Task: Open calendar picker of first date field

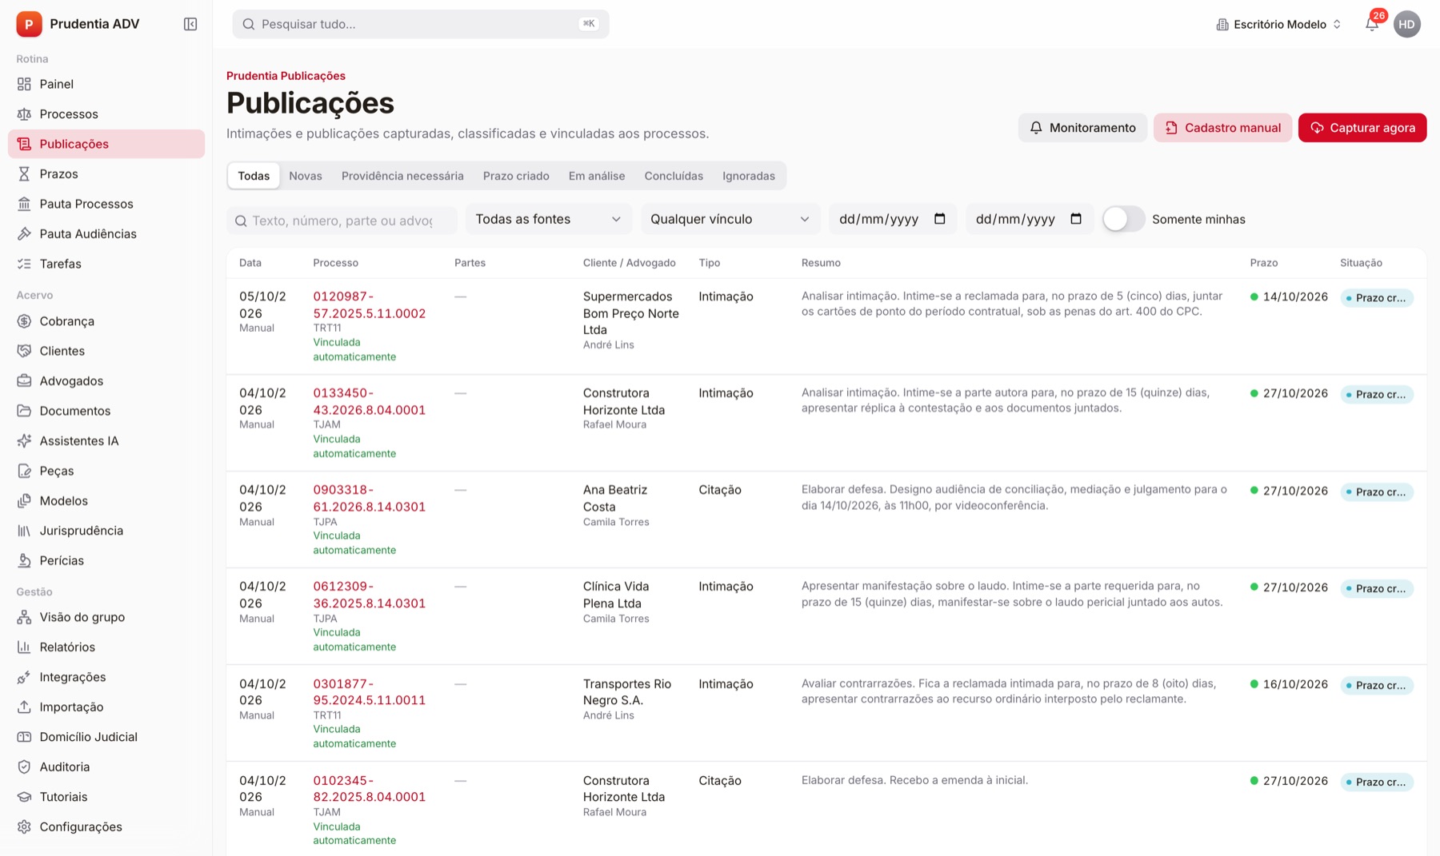Action: [x=940, y=219]
